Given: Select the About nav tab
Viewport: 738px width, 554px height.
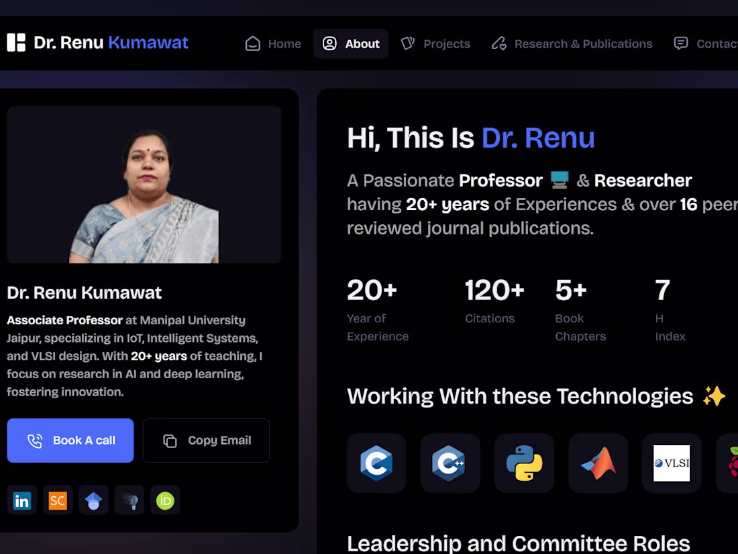Looking at the screenshot, I should click(x=351, y=44).
